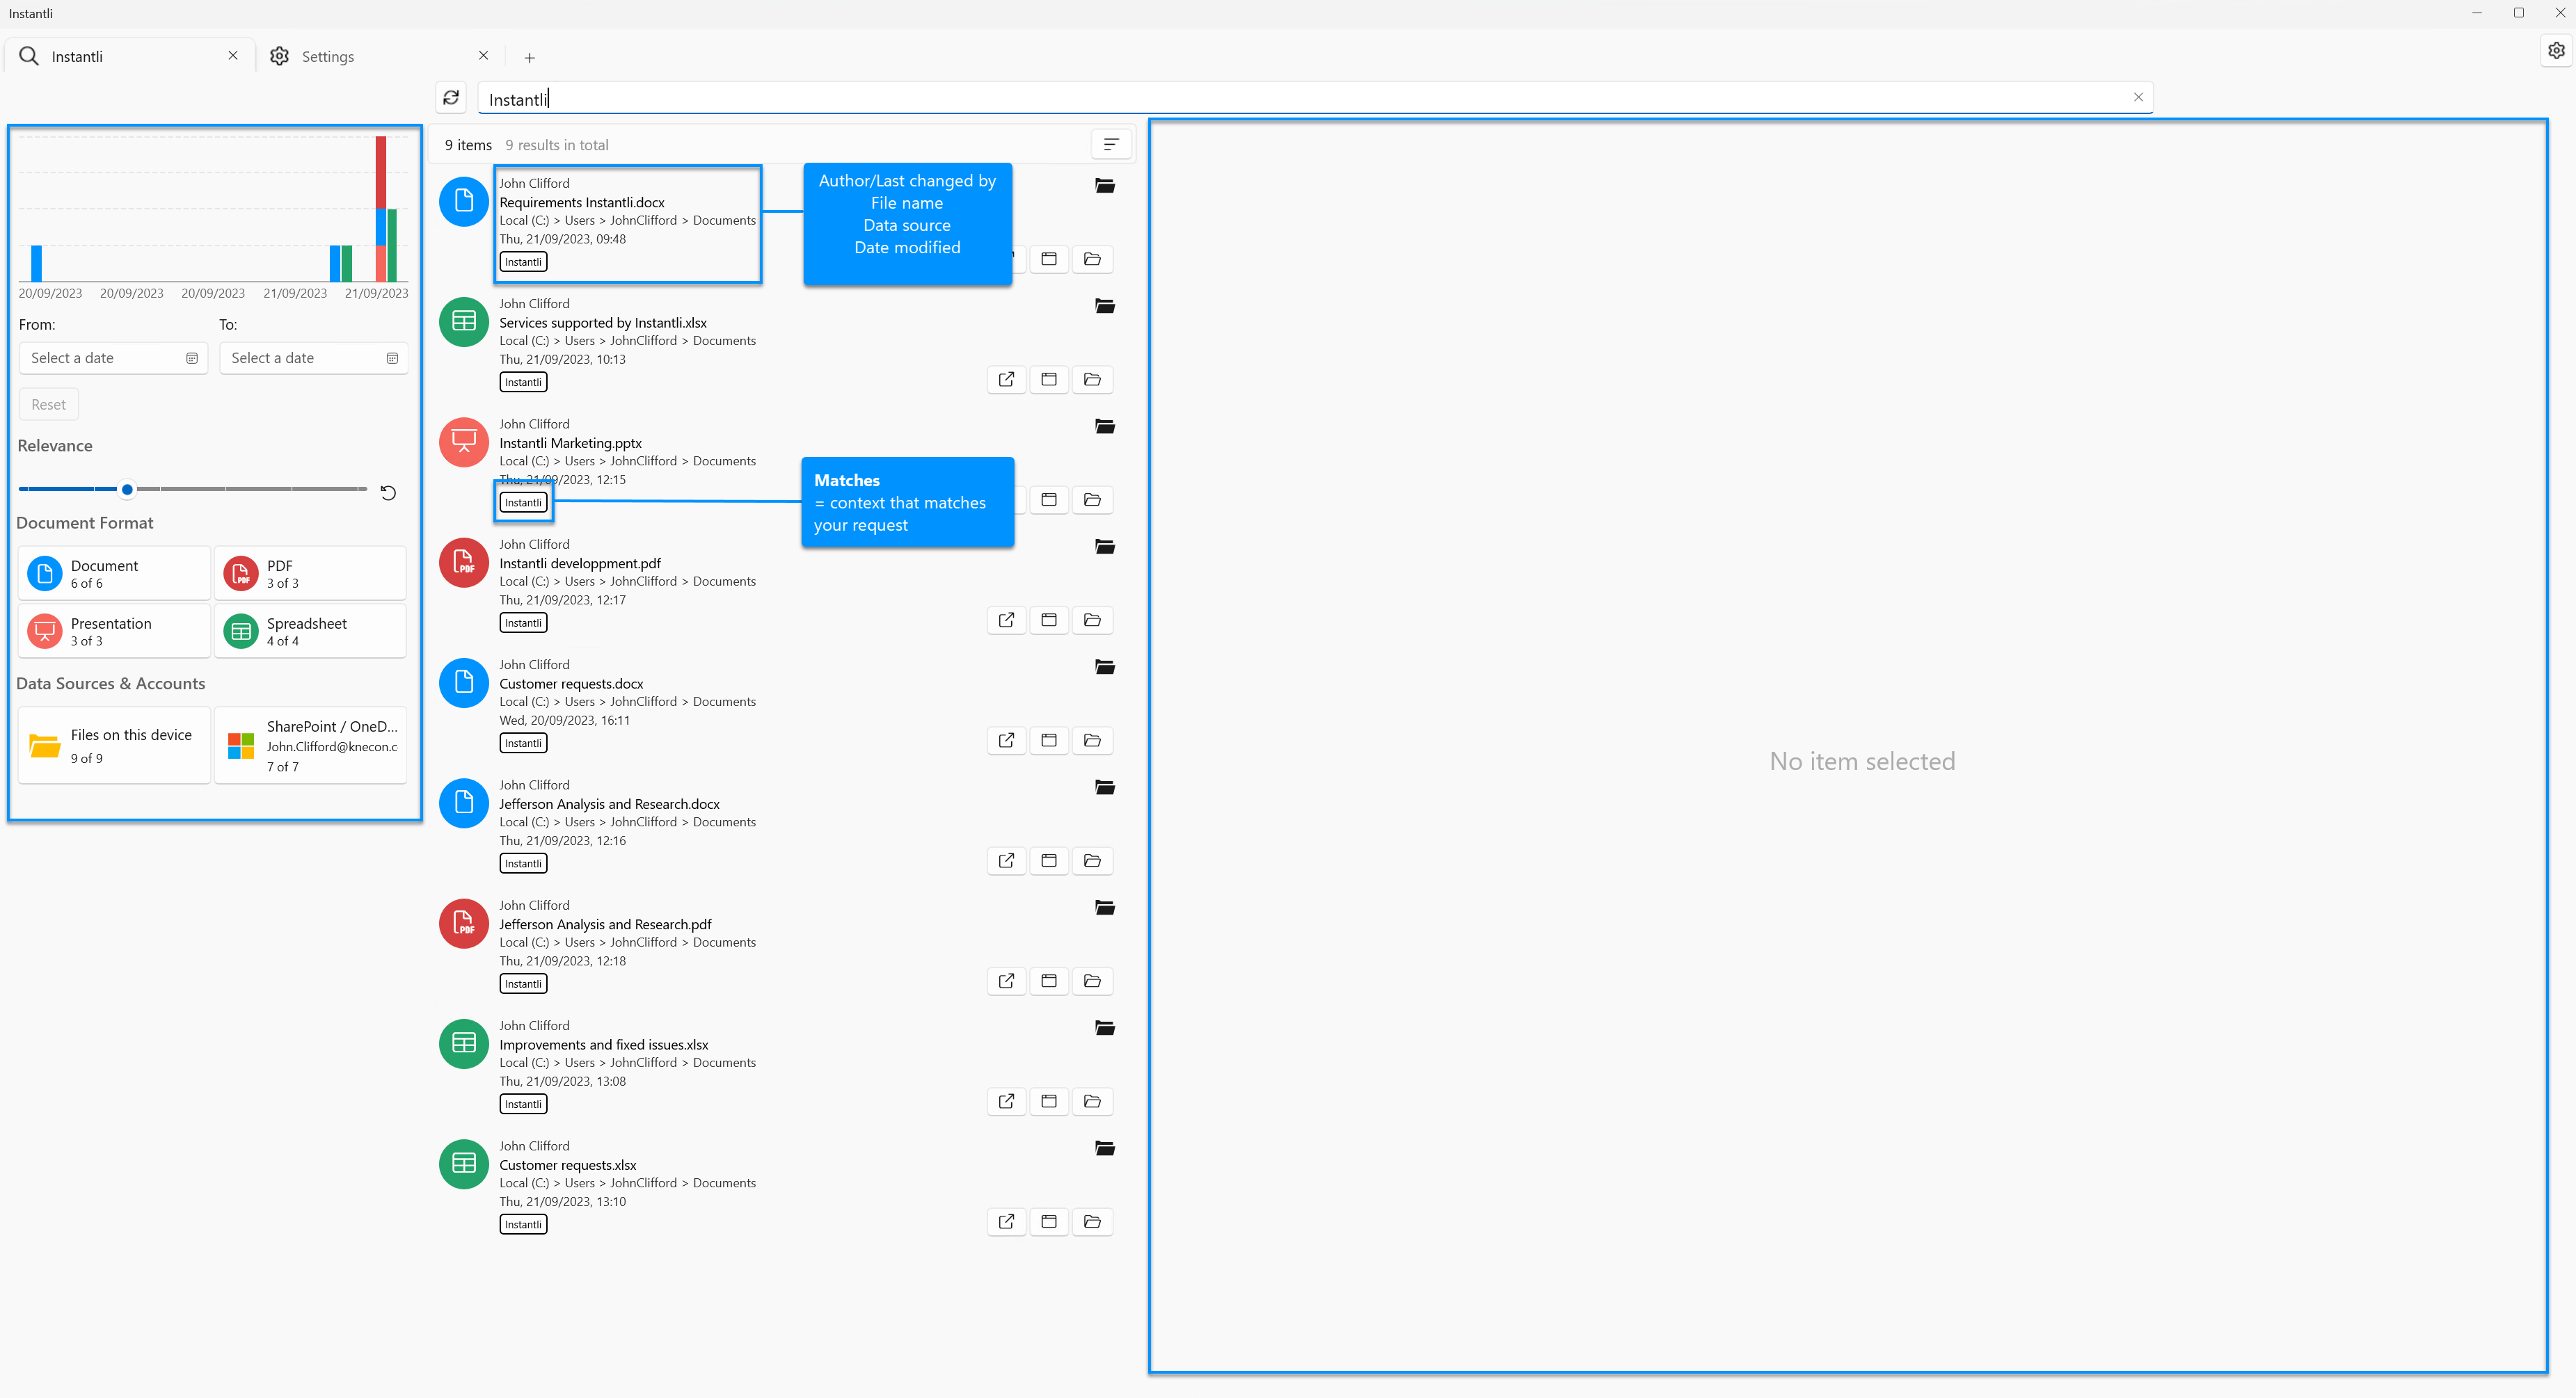This screenshot has height=1398, width=2576.
Task: Open folder of Customer requests.docx
Action: click(1092, 741)
